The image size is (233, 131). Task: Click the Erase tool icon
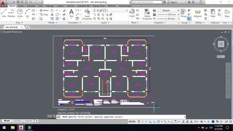coord(64,11)
